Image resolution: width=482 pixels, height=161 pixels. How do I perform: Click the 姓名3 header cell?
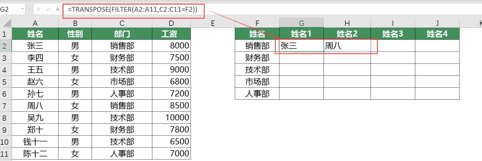[x=393, y=34]
